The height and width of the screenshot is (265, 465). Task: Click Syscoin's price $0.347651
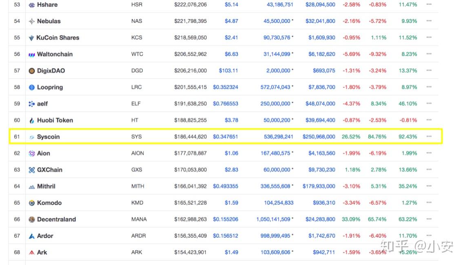226,137
